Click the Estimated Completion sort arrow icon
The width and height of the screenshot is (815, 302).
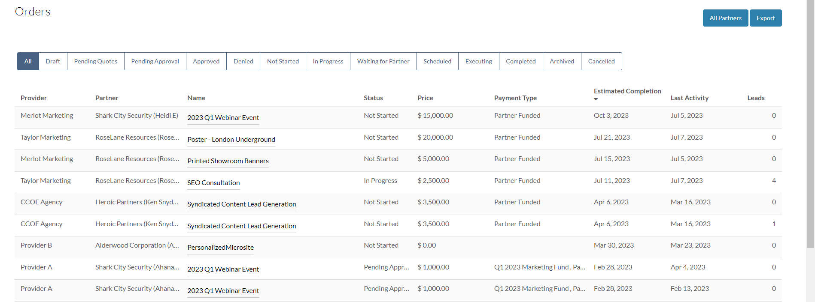596,99
